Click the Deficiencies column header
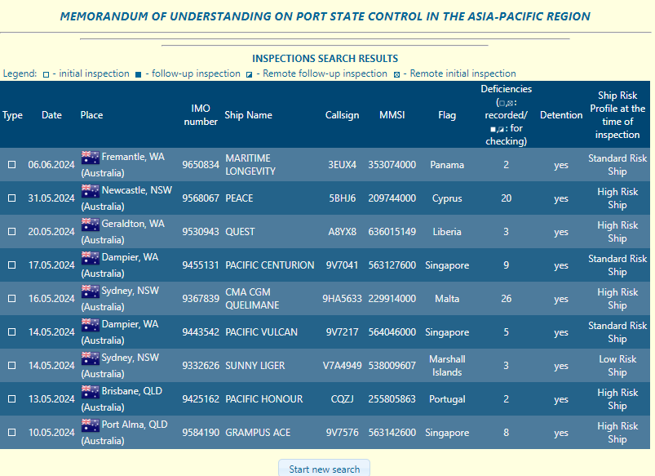This screenshot has width=655, height=476. click(x=506, y=115)
